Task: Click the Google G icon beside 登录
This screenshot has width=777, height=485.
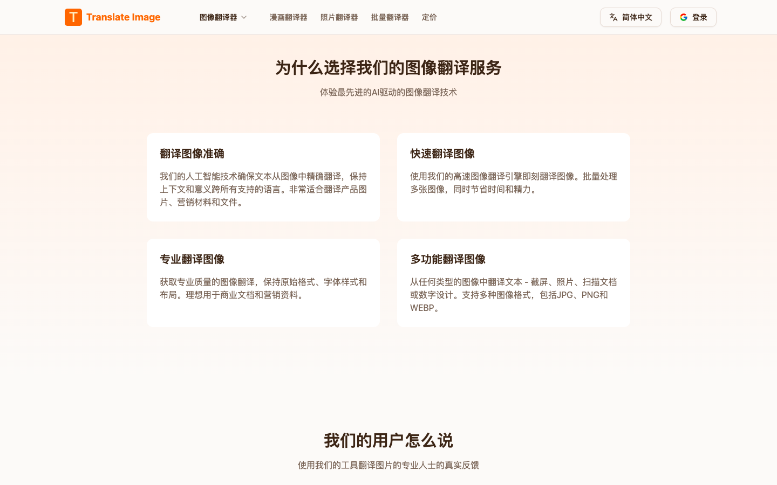Action: (x=684, y=17)
